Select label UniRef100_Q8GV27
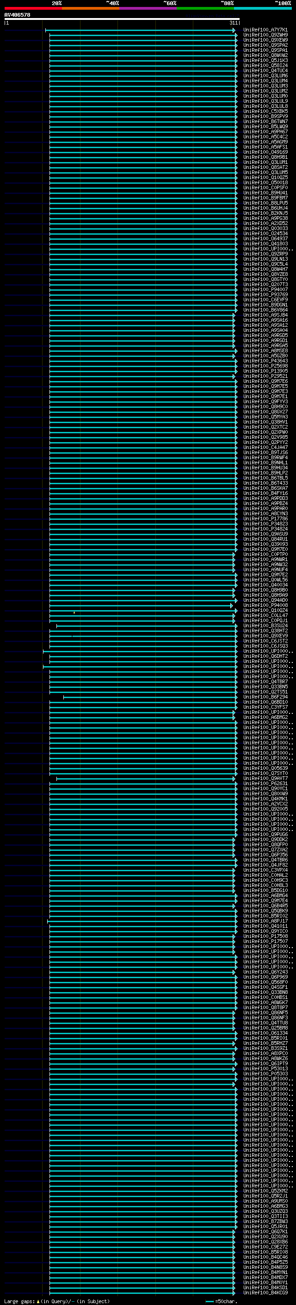296x1305 pixels. coord(265,412)
